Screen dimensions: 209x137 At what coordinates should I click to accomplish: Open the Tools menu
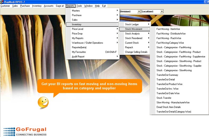point(79,6)
